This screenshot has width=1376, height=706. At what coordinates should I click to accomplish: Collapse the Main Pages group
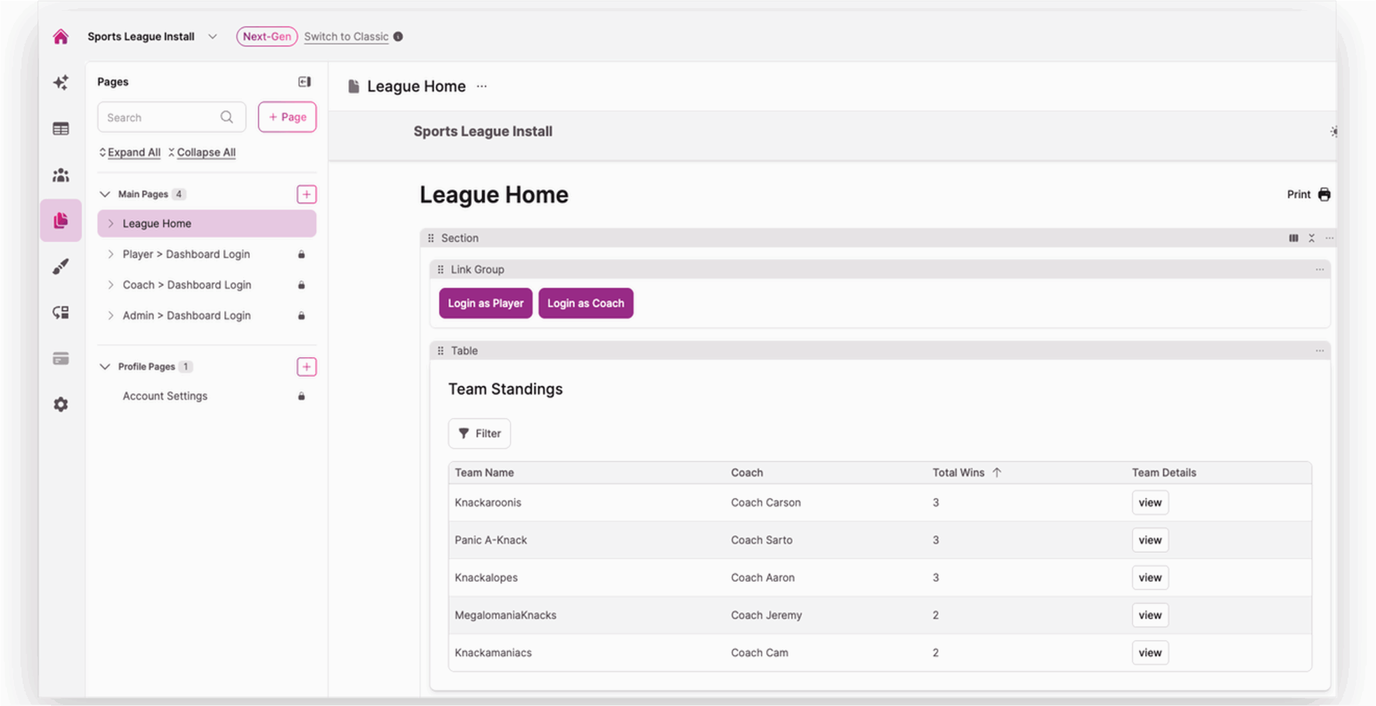[105, 194]
